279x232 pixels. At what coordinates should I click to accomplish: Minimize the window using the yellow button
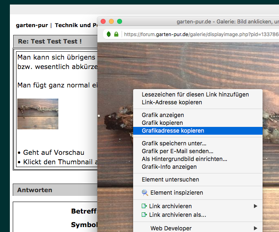click(x=111, y=21)
